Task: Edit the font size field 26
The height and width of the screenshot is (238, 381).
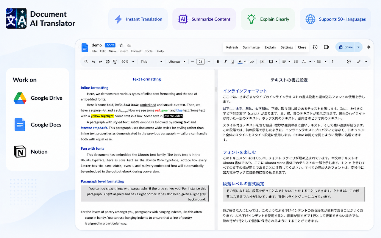Action: pos(201,62)
